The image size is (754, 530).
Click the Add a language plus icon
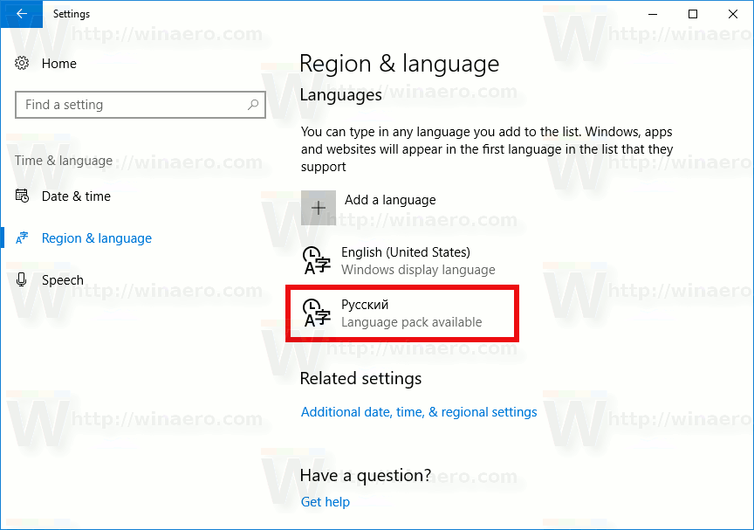(319, 208)
